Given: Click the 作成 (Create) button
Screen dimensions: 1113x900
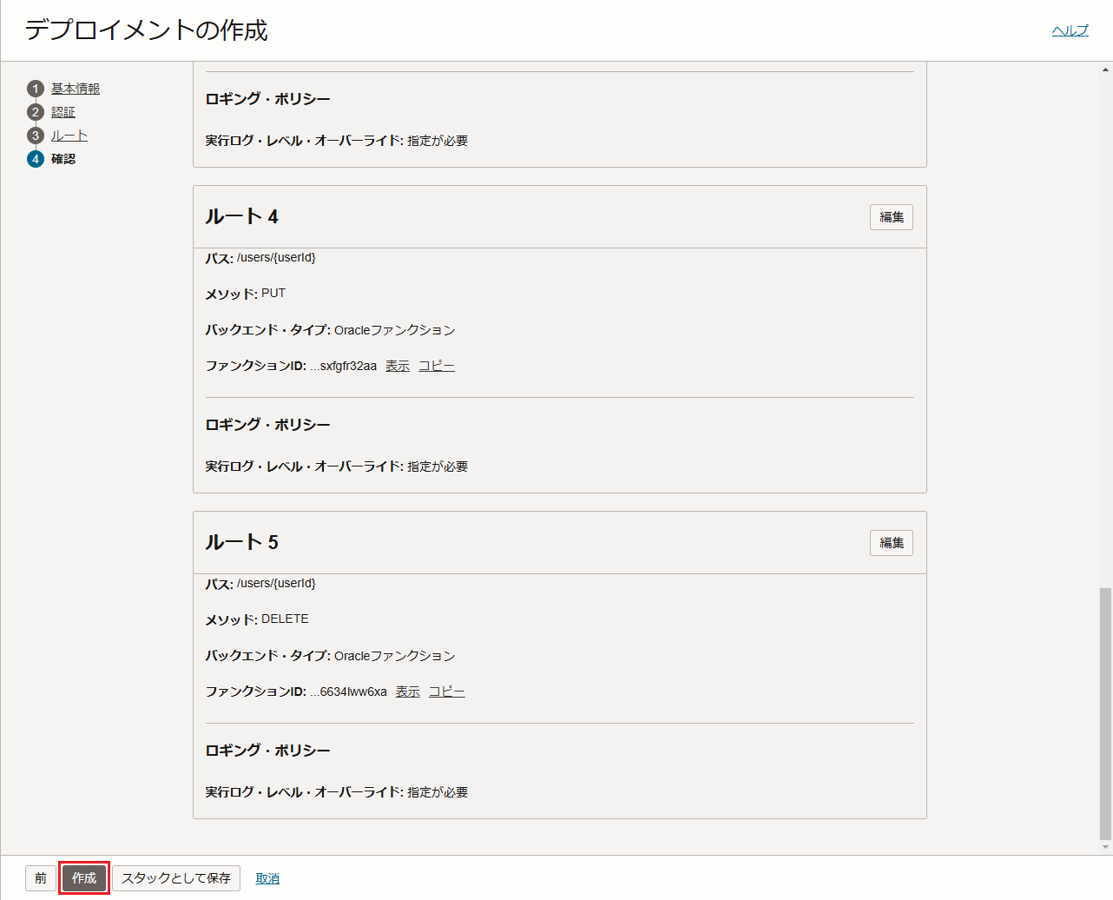Looking at the screenshot, I should pos(84,878).
